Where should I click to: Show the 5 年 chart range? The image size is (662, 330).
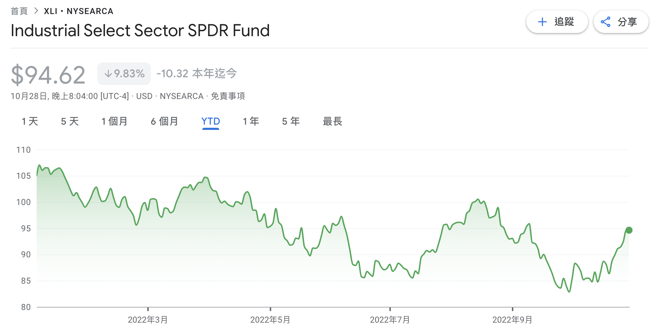pyautogui.click(x=291, y=121)
